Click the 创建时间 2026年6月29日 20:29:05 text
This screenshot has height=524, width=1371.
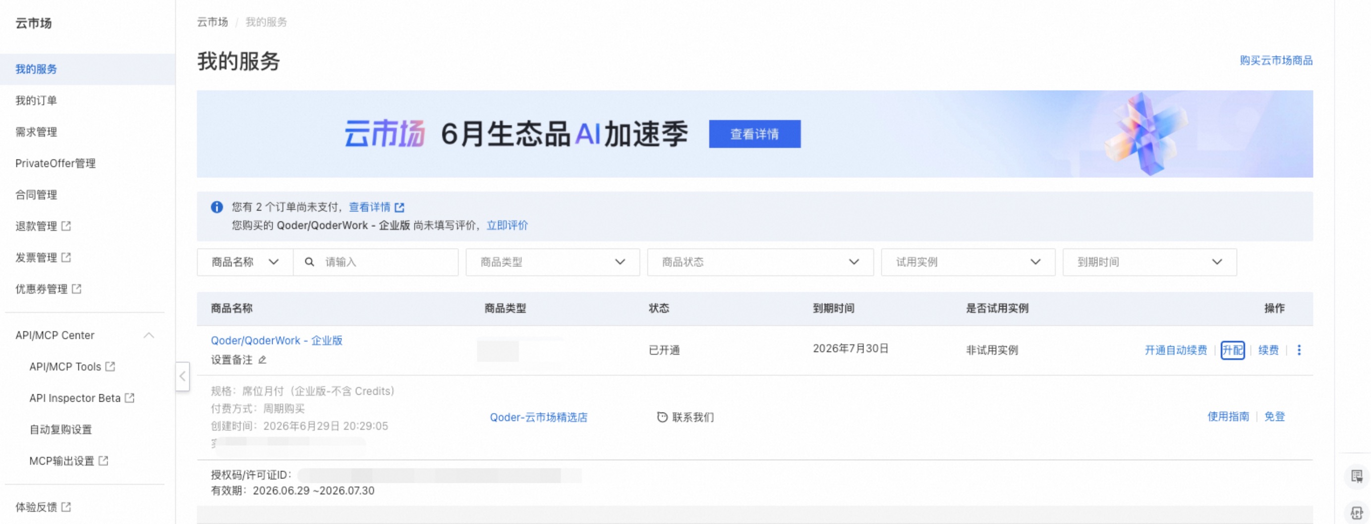(300, 426)
